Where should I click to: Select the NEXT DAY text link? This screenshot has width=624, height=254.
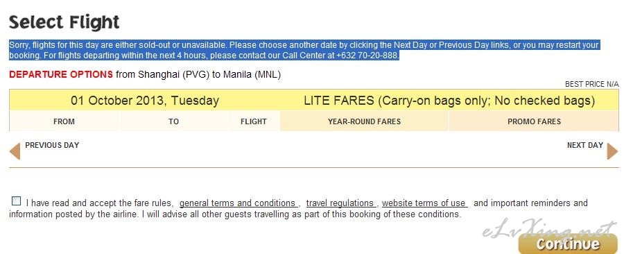click(585, 145)
